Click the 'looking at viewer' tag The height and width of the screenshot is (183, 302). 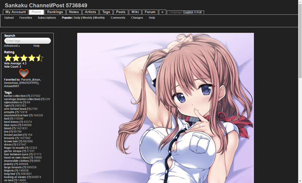coord(15,177)
